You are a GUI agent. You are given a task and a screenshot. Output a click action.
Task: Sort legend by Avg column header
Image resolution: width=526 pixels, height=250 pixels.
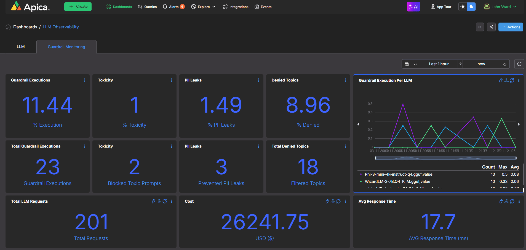[515, 167]
